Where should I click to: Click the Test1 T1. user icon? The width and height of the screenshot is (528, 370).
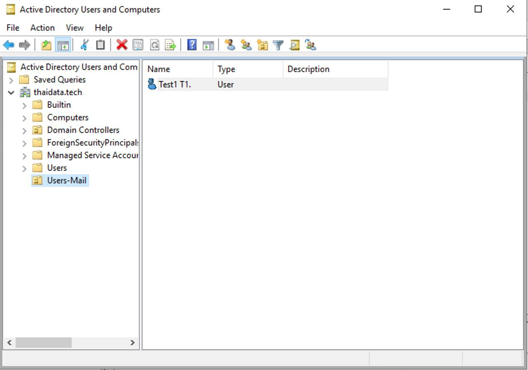[152, 84]
